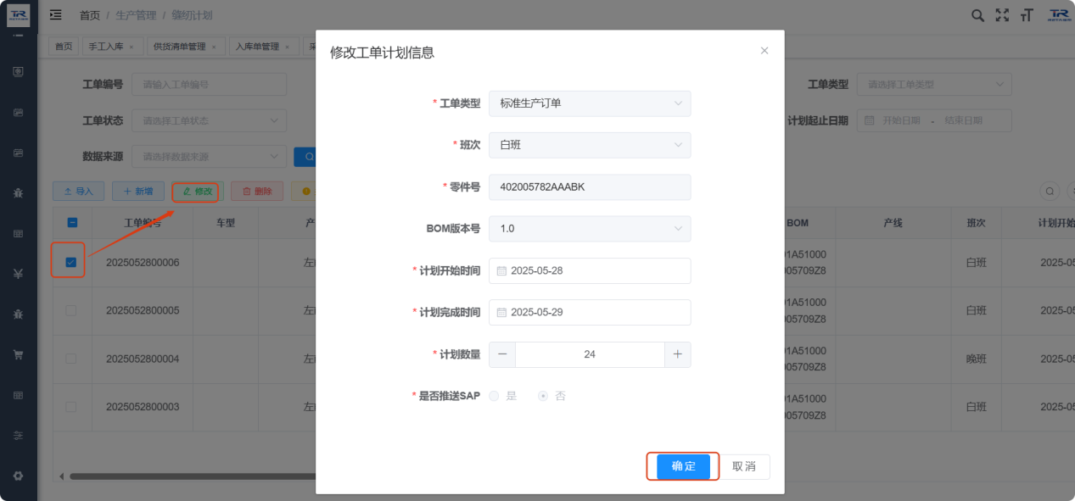Go to 首页 in the breadcrumb
This screenshot has width=1075, height=501.
(89, 15)
